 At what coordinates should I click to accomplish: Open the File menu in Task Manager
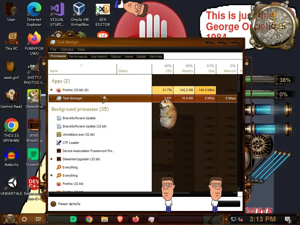[x=53, y=49]
